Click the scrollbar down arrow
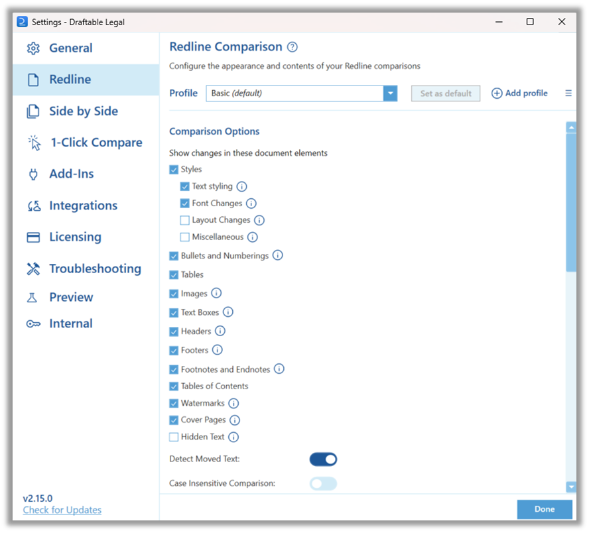 coord(571,487)
